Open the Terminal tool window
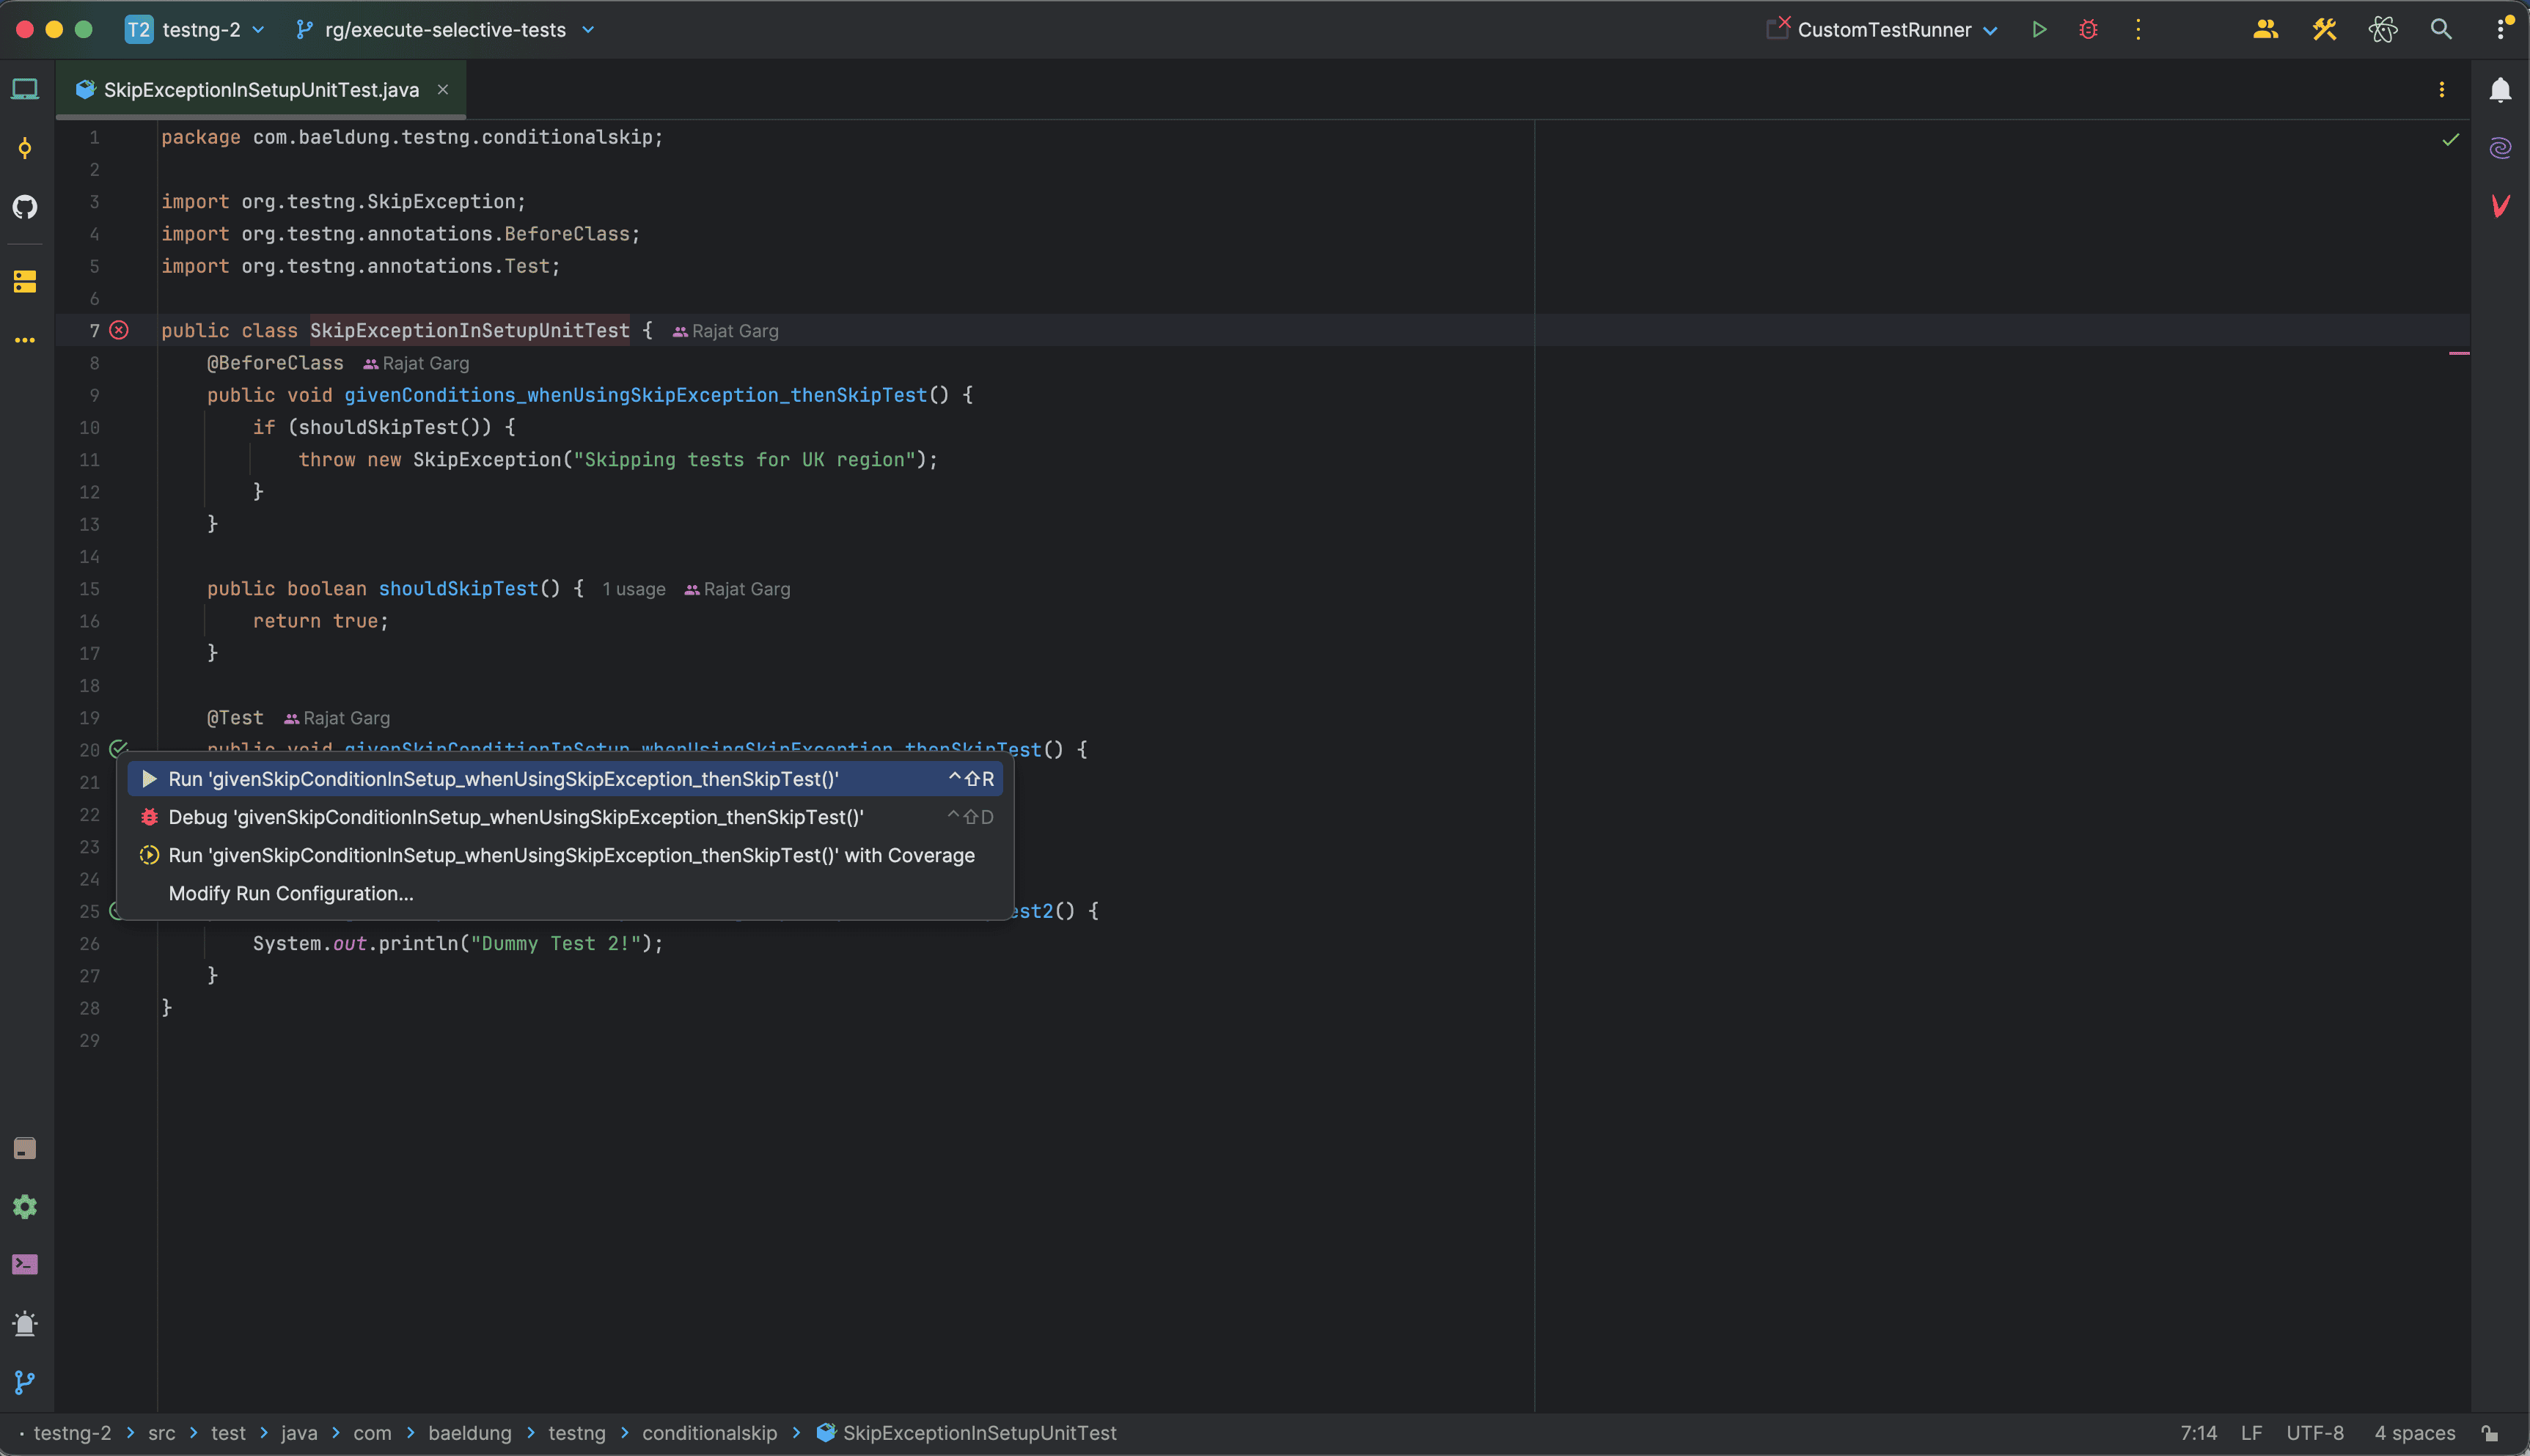2530x1456 pixels. click(25, 1265)
